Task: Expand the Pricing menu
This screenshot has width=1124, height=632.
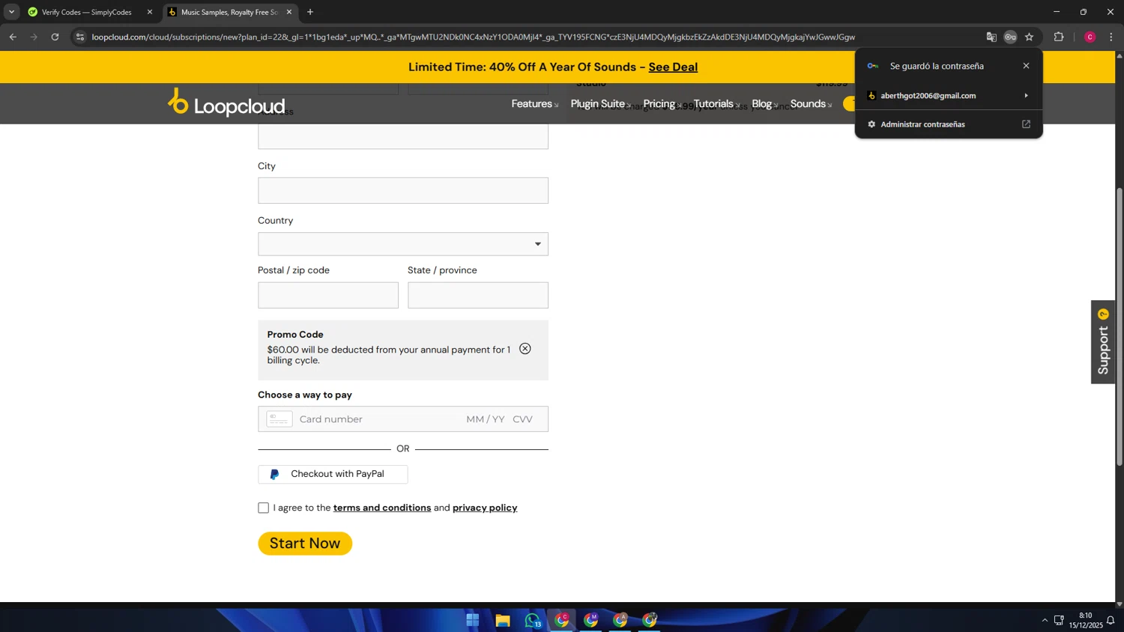Action: click(662, 103)
